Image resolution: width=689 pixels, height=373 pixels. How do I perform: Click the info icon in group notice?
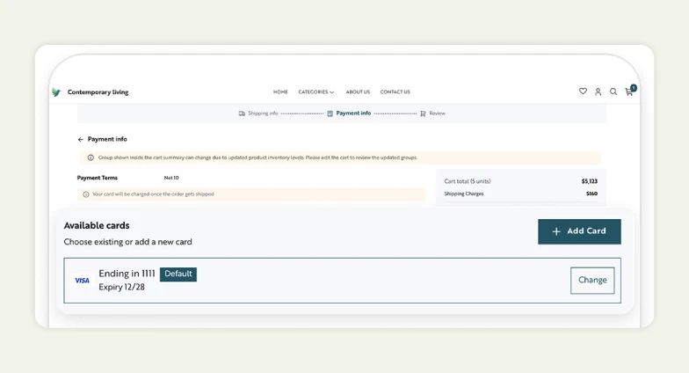coord(91,157)
